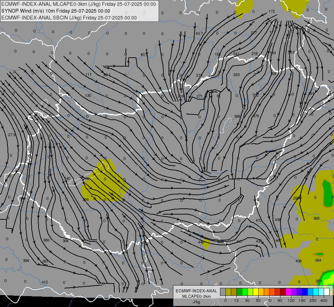Click the legend tick label 160
334x307 pixels.
point(302,301)
